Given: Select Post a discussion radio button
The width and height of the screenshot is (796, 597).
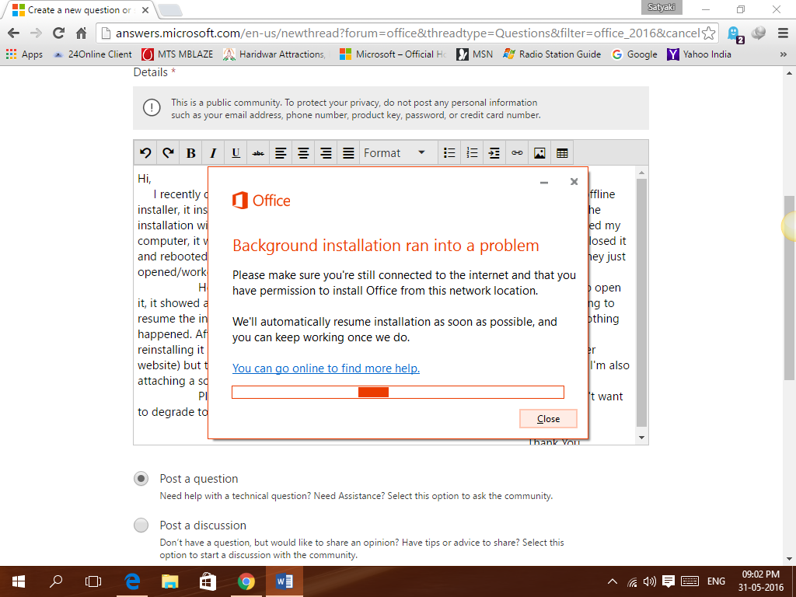Looking at the screenshot, I should click(141, 525).
